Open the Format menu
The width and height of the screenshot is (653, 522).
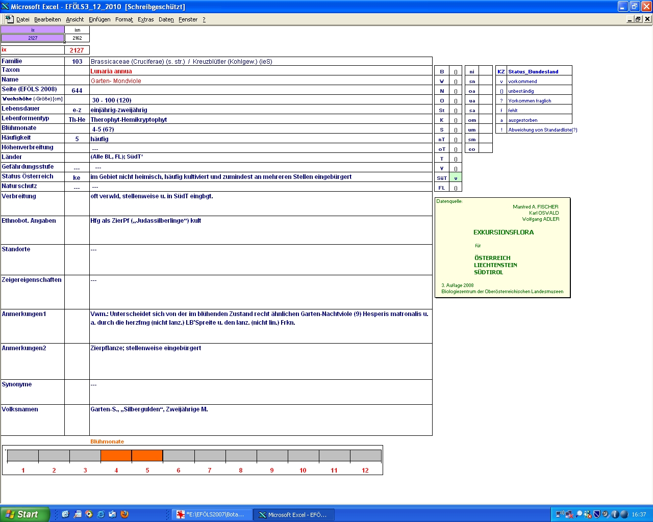click(124, 19)
